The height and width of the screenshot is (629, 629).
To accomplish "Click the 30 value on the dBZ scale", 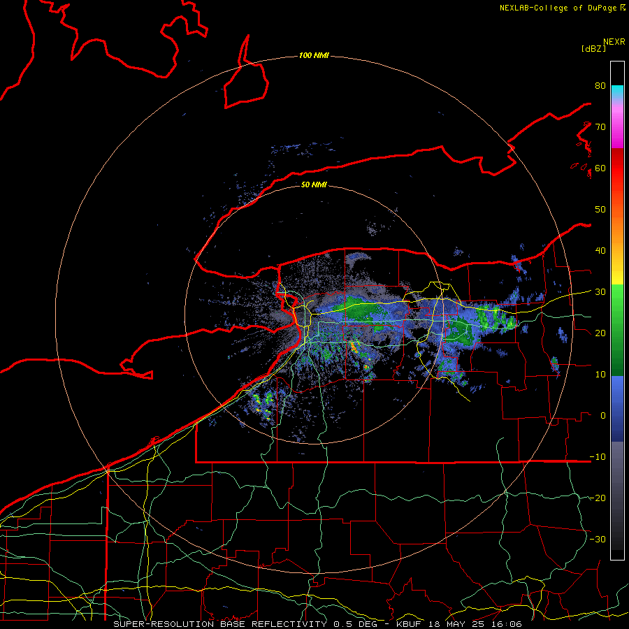I will pyautogui.click(x=600, y=292).
